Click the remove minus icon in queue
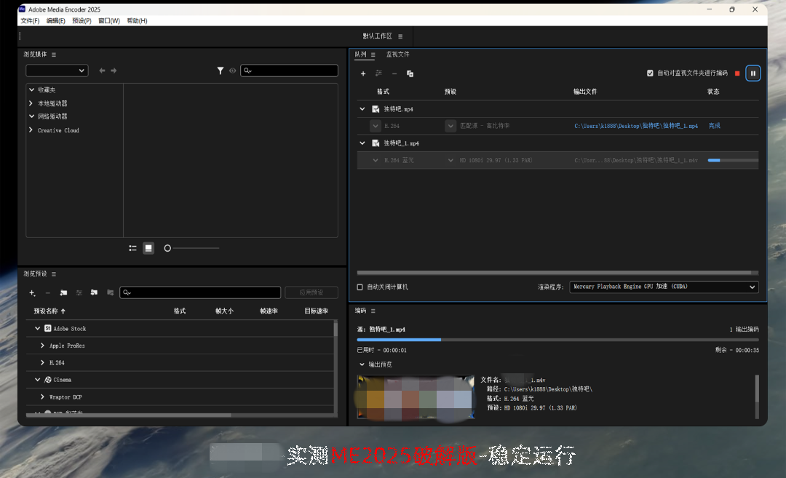This screenshot has height=478, width=786. [394, 73]
